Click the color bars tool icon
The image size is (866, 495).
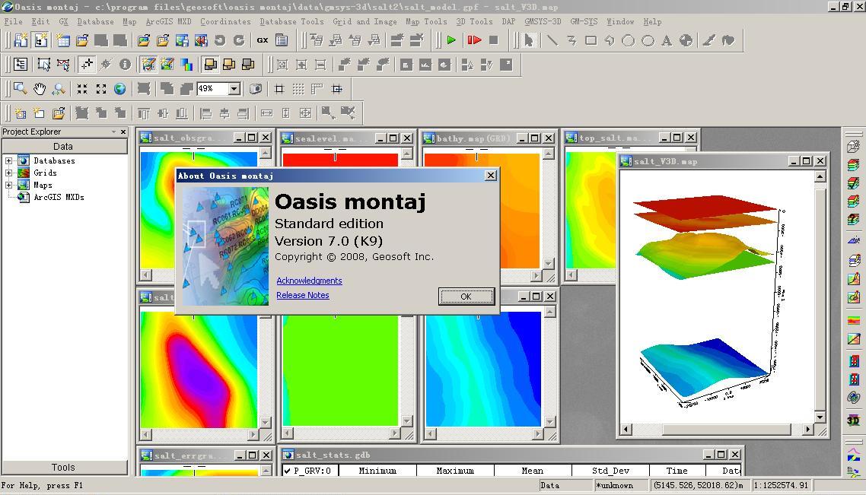tap(186, 65)
